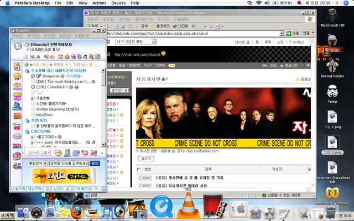Open the club selector dropdown on Nate page
The image size is (354, 221).
click(154, 42)
